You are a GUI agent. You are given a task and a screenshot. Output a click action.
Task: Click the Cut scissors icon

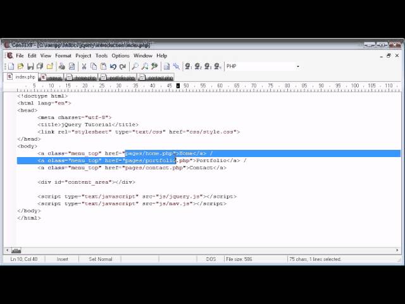coord(84,66)
